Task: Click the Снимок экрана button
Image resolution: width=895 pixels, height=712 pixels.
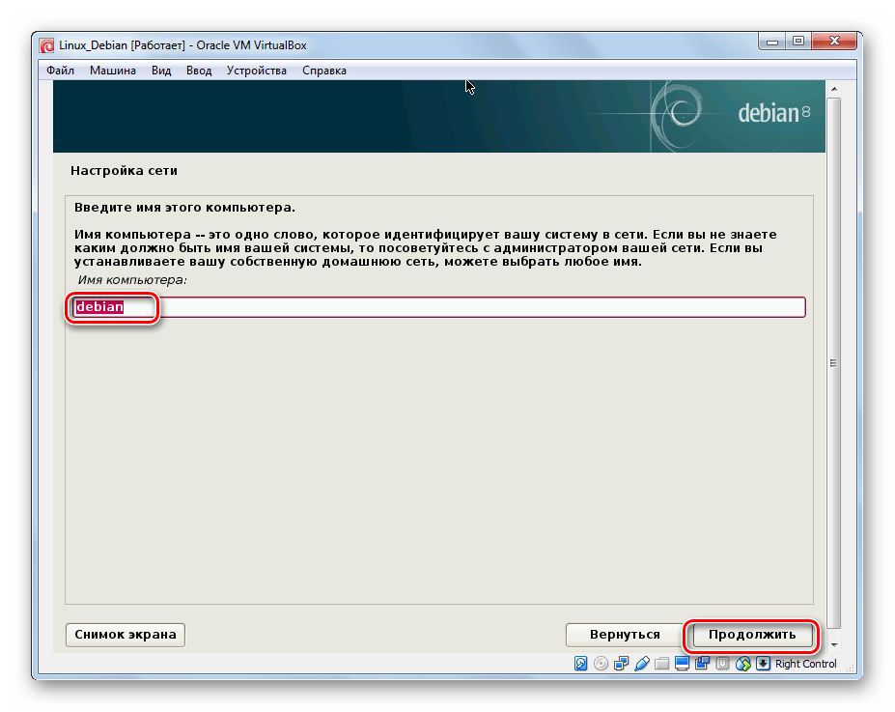Action: pyautogui.click(x=126, y=635)
